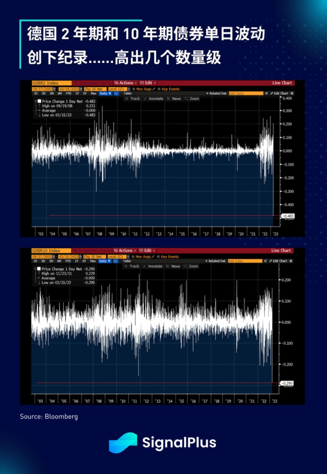Expand the Local CCY currency dropdown in GDBR2 chart
Screen dimensions: 327x474
click(x=119, y=89)
